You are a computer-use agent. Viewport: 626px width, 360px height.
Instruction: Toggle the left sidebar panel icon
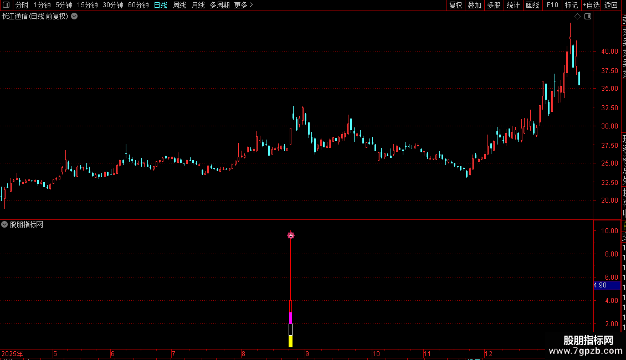click(x=6, y=5)
